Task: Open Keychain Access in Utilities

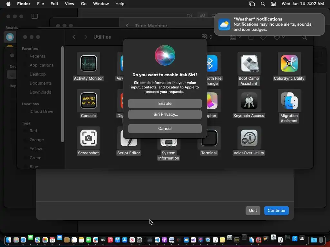Action: (x=249, y=101)
